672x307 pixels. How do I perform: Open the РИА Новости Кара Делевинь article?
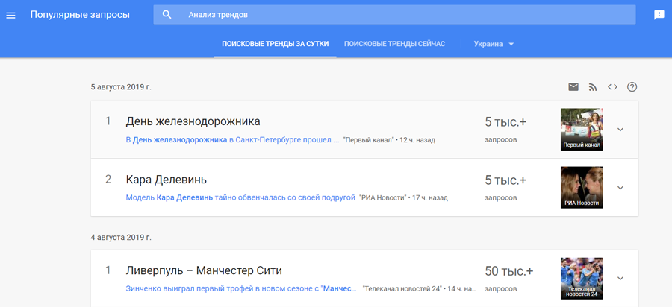pyautogui.click(x=240, y=198)
